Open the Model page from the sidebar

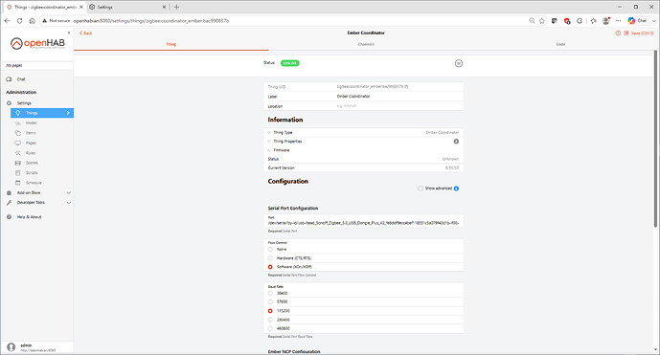pos(32,122)
